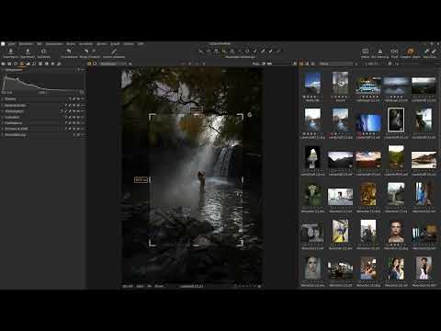This screenshot has width=441, height=331.
Task: Expand the Schwarz & Weiß tool panel
Action: click(16, 129)
